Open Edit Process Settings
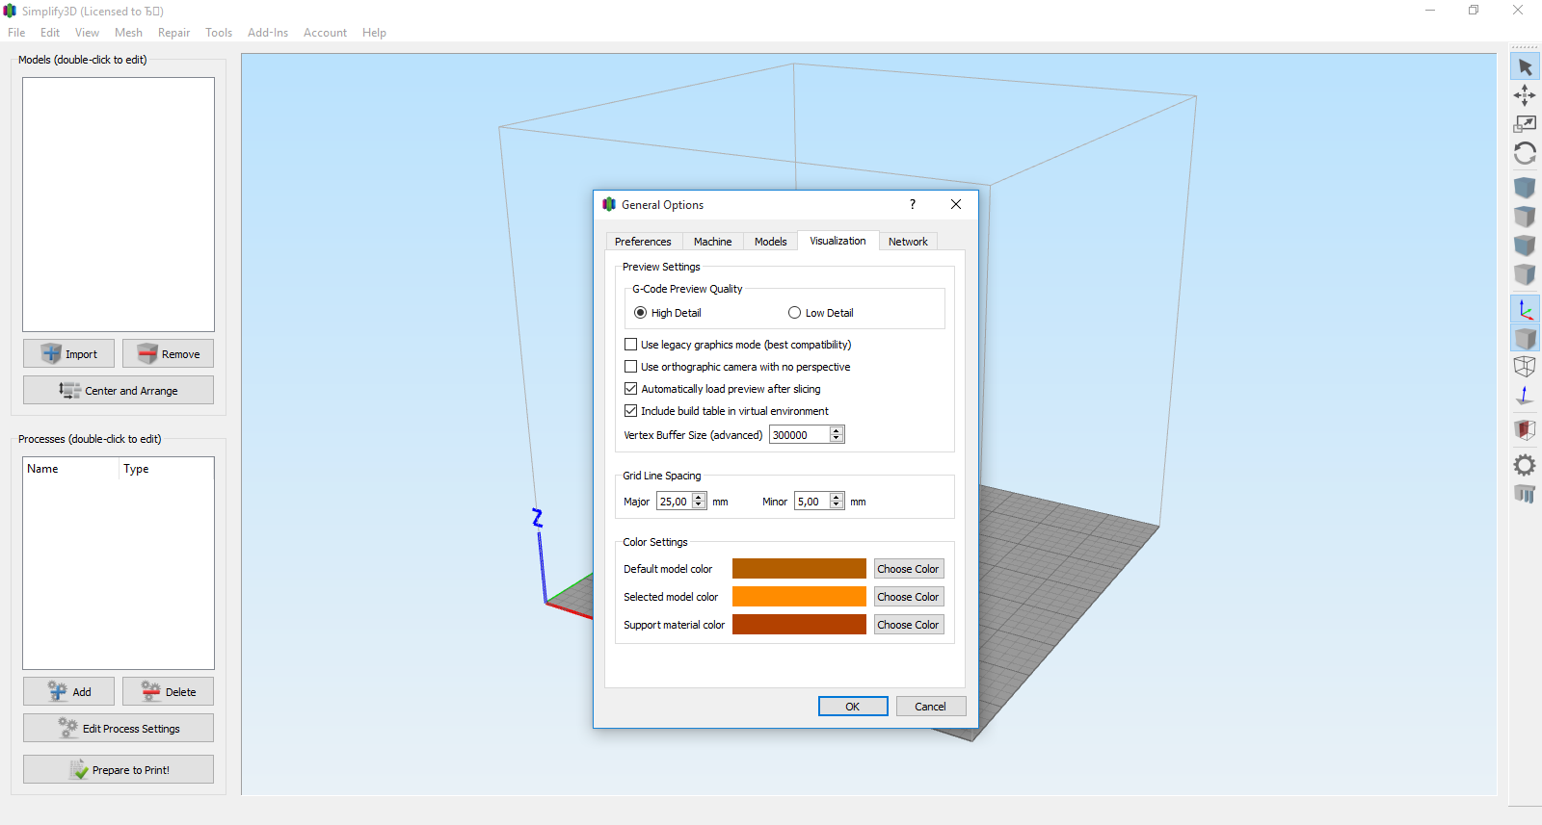Image resolution: width=1542 pixels, height=825 pixels. [x=119, y=728]
